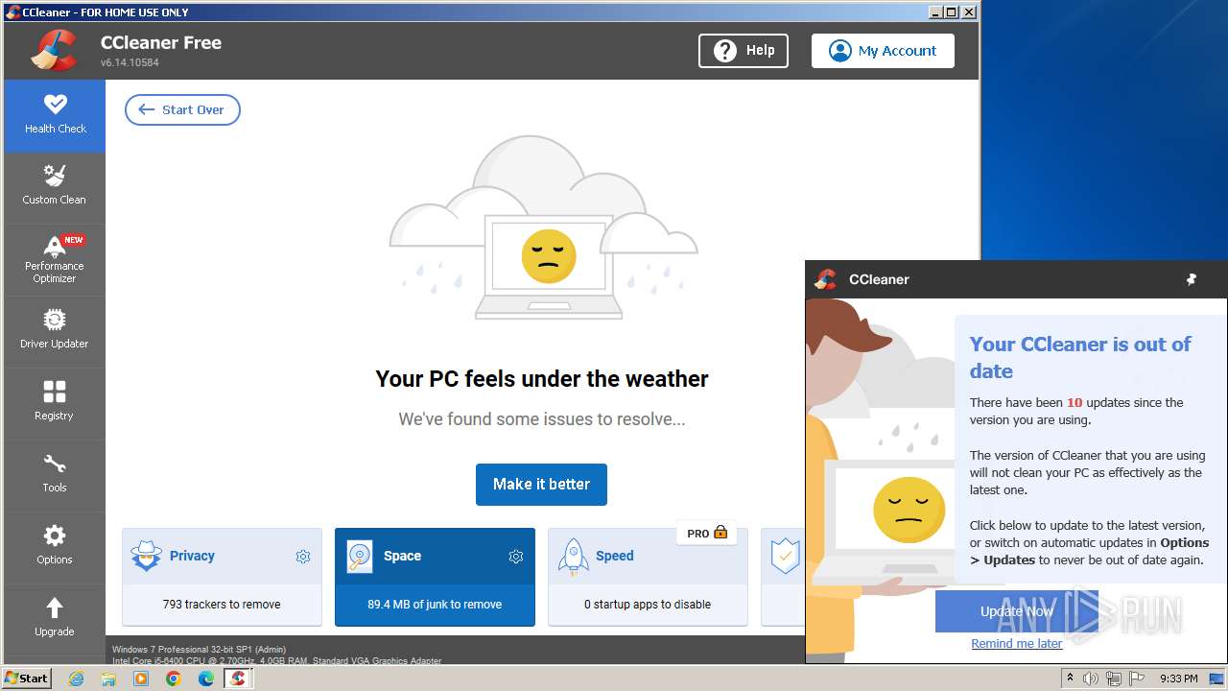
Task: Click '793 trackers to remove' text
Action: click(222, 605)
